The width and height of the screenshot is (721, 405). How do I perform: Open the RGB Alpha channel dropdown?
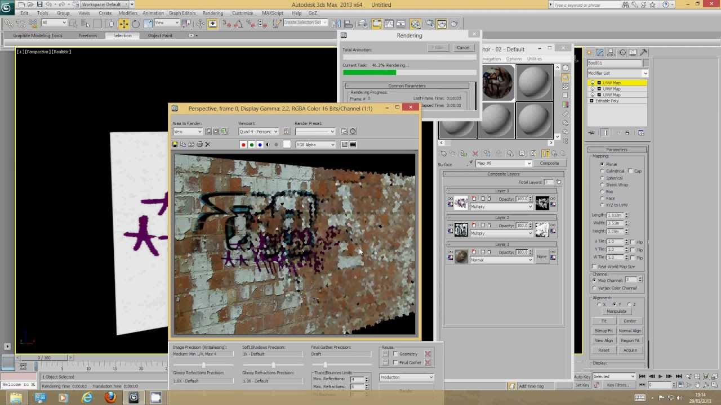coord(315,145)
